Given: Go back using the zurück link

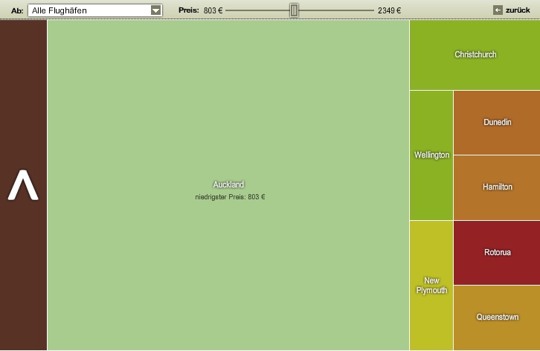Looking at the screenshot, I should (x=518, y=10).
